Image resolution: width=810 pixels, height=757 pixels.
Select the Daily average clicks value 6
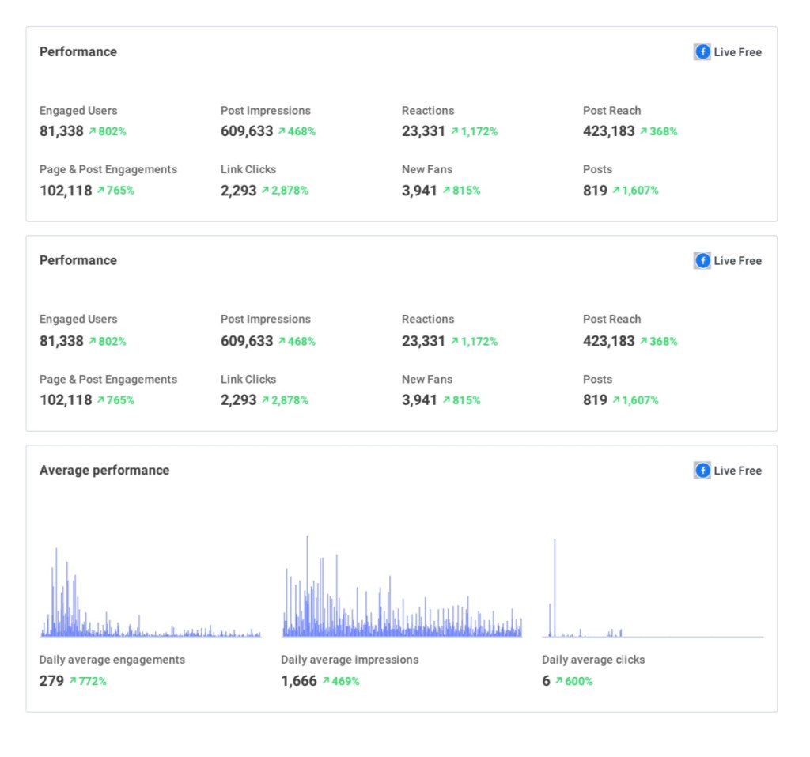coord(546,681)
